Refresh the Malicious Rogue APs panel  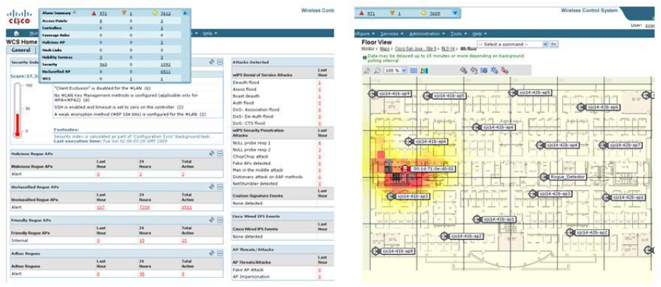coord(212,154)
